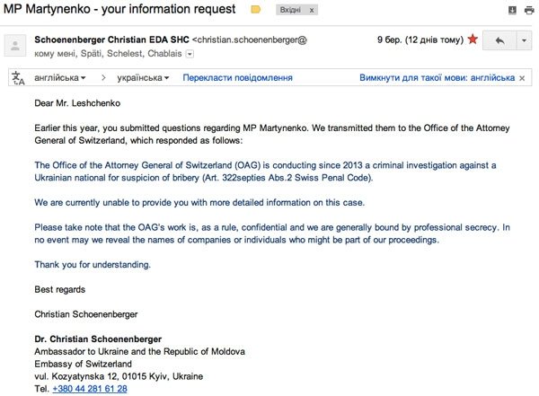Print the email using printer icon
Image resolution: width=539 pixels, height=396 pixels.
click(x=528, y=10)
